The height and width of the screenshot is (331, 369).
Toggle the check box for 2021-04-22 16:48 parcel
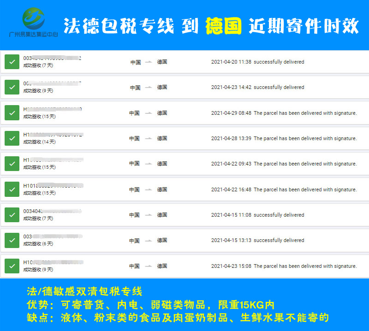point(12,189)
